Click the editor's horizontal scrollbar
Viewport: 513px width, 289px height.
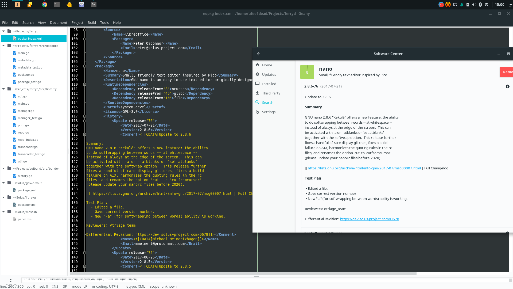[x=243, y=273]
